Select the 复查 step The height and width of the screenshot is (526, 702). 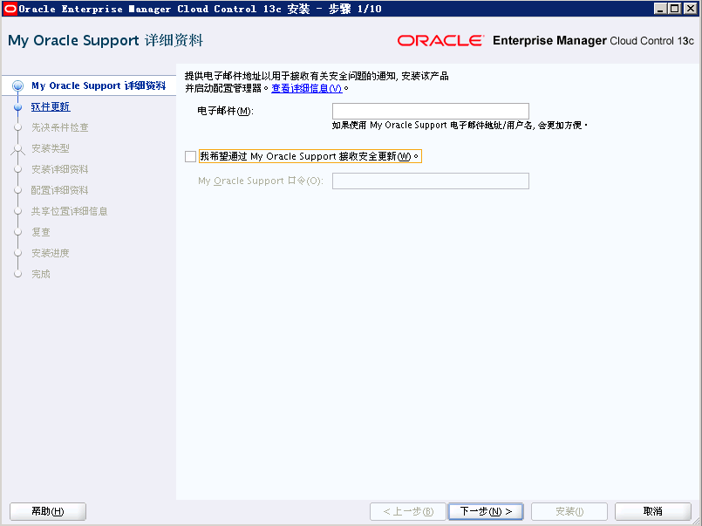tap(41, 232)
